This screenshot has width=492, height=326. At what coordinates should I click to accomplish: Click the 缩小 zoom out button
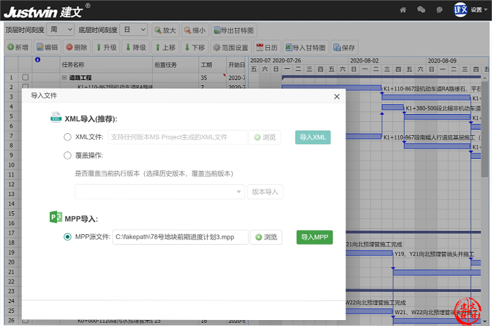point(195,30)
